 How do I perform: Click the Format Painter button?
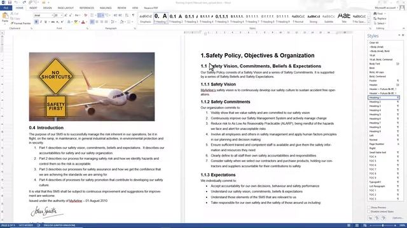pyautogui.click(x=20, y=23)
